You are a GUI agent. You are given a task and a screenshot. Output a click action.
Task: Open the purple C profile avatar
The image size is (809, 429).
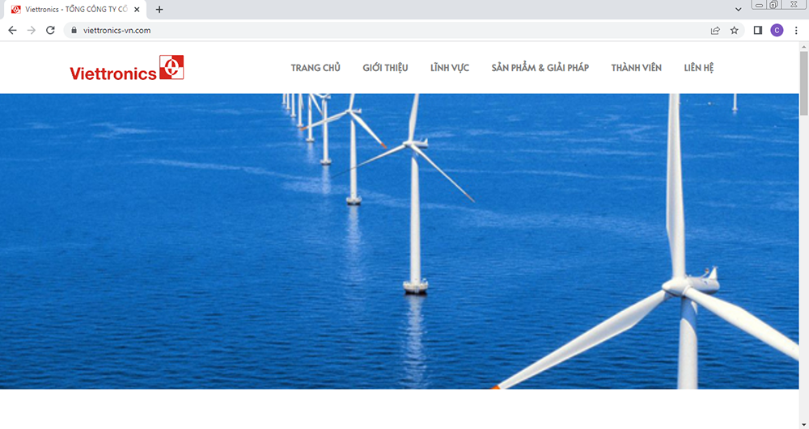click(x=777, y=31)
